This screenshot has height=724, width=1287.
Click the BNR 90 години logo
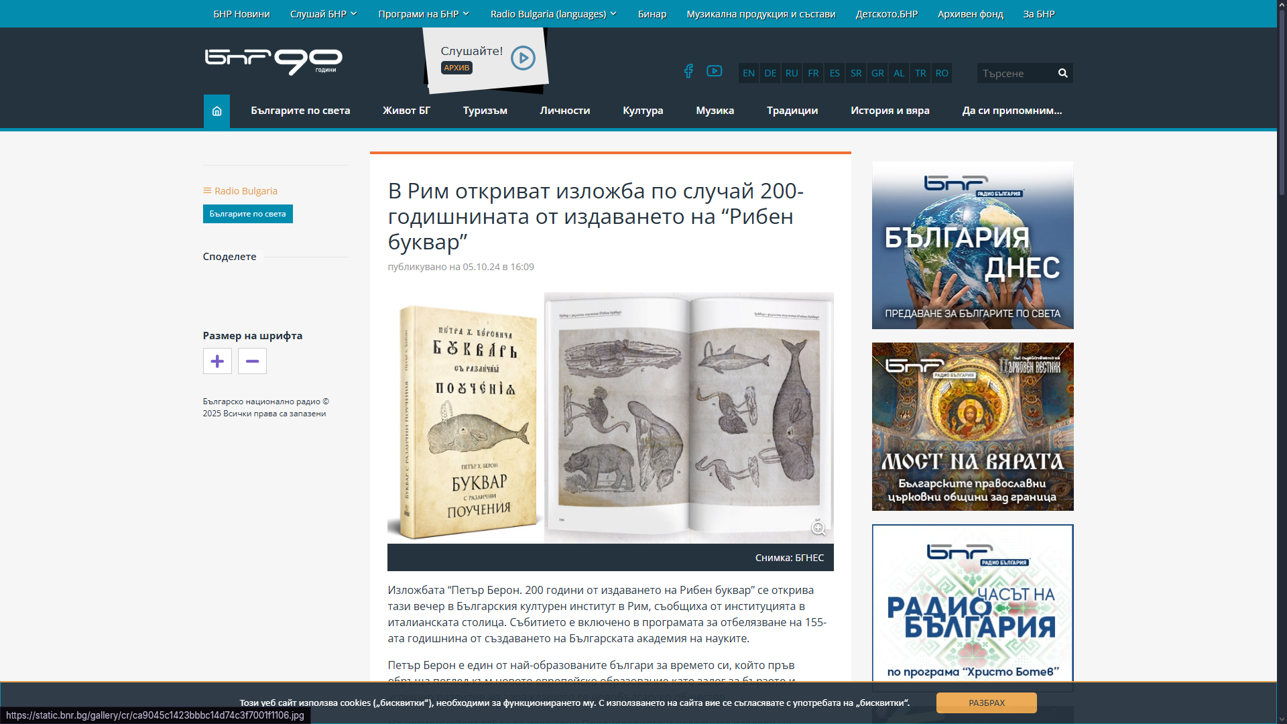click(273, 62)
